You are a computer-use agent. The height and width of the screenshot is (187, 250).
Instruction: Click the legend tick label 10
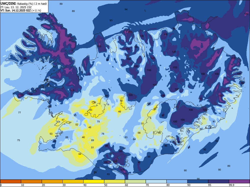[x=22, y=185]
